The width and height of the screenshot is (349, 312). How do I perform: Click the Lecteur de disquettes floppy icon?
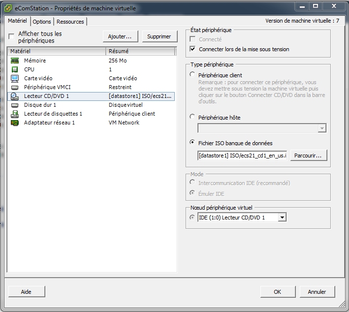pyautogui.click(x=15, y=114)
